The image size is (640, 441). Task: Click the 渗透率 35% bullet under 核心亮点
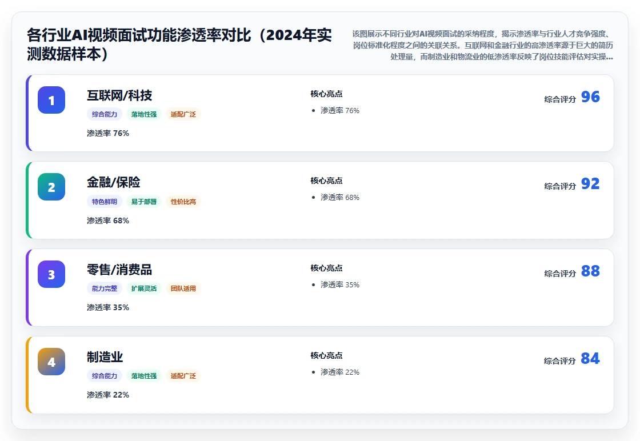tap(339, 284)
